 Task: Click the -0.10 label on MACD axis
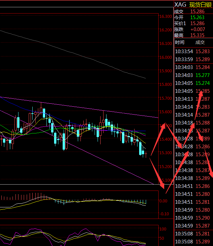pyautogui.click(x=164, y=214)
